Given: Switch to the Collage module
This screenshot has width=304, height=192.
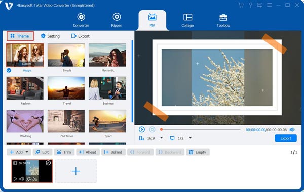Looking at the screenshot, I should coord(187,20).
